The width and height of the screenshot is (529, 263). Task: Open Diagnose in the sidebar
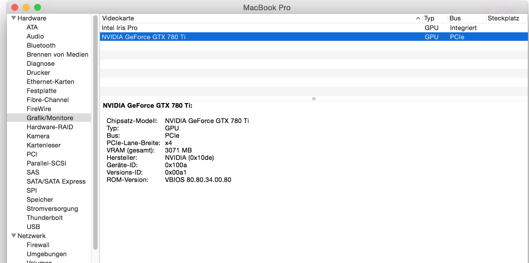pyautogui.click(x=41, y=63)
